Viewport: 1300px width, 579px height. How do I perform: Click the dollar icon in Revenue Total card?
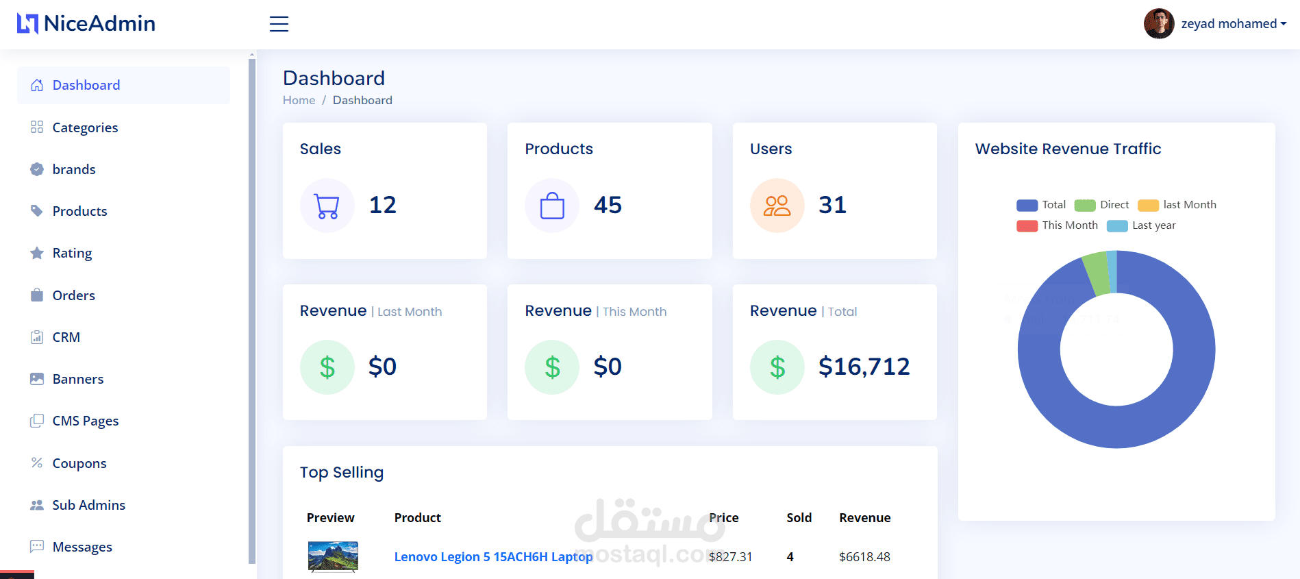[x=777, y=367]
